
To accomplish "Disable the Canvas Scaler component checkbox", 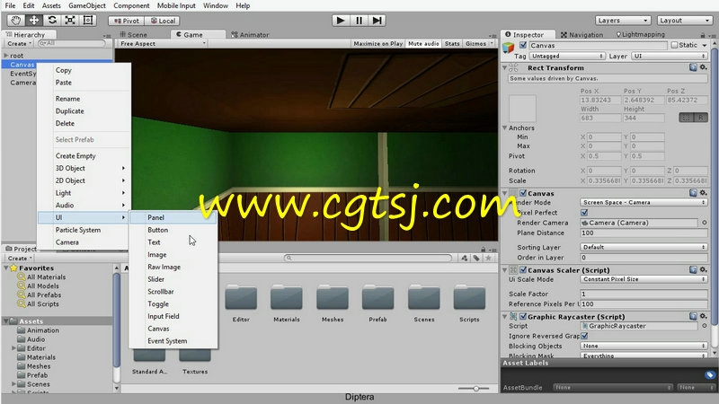I will coord(523,270).
